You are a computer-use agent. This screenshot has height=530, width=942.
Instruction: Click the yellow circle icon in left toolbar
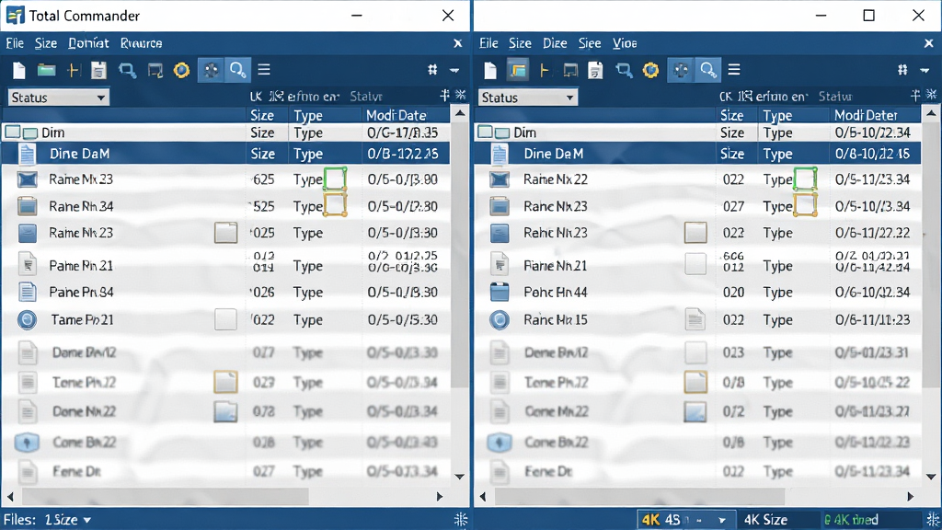coord(181,70)
